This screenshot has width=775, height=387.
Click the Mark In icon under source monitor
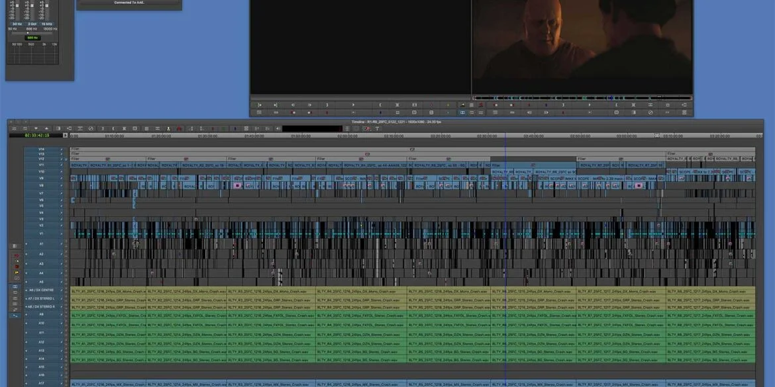tap(380, 105)
